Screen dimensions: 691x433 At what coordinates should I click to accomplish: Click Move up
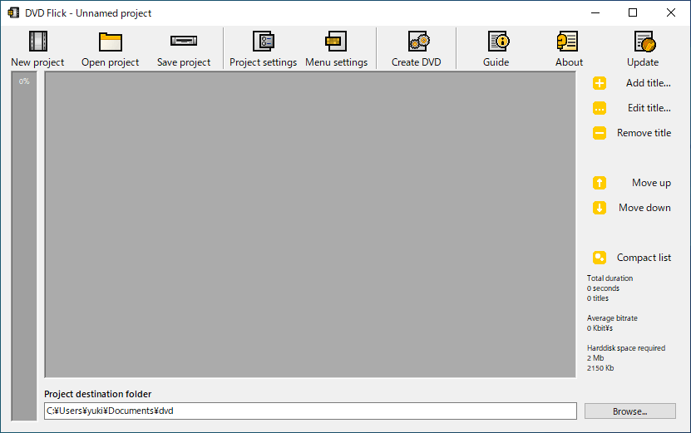pos(632,183)
